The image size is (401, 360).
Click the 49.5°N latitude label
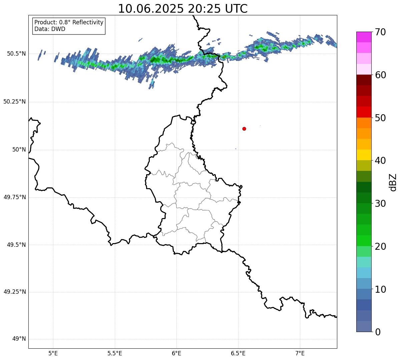[16, 245]
